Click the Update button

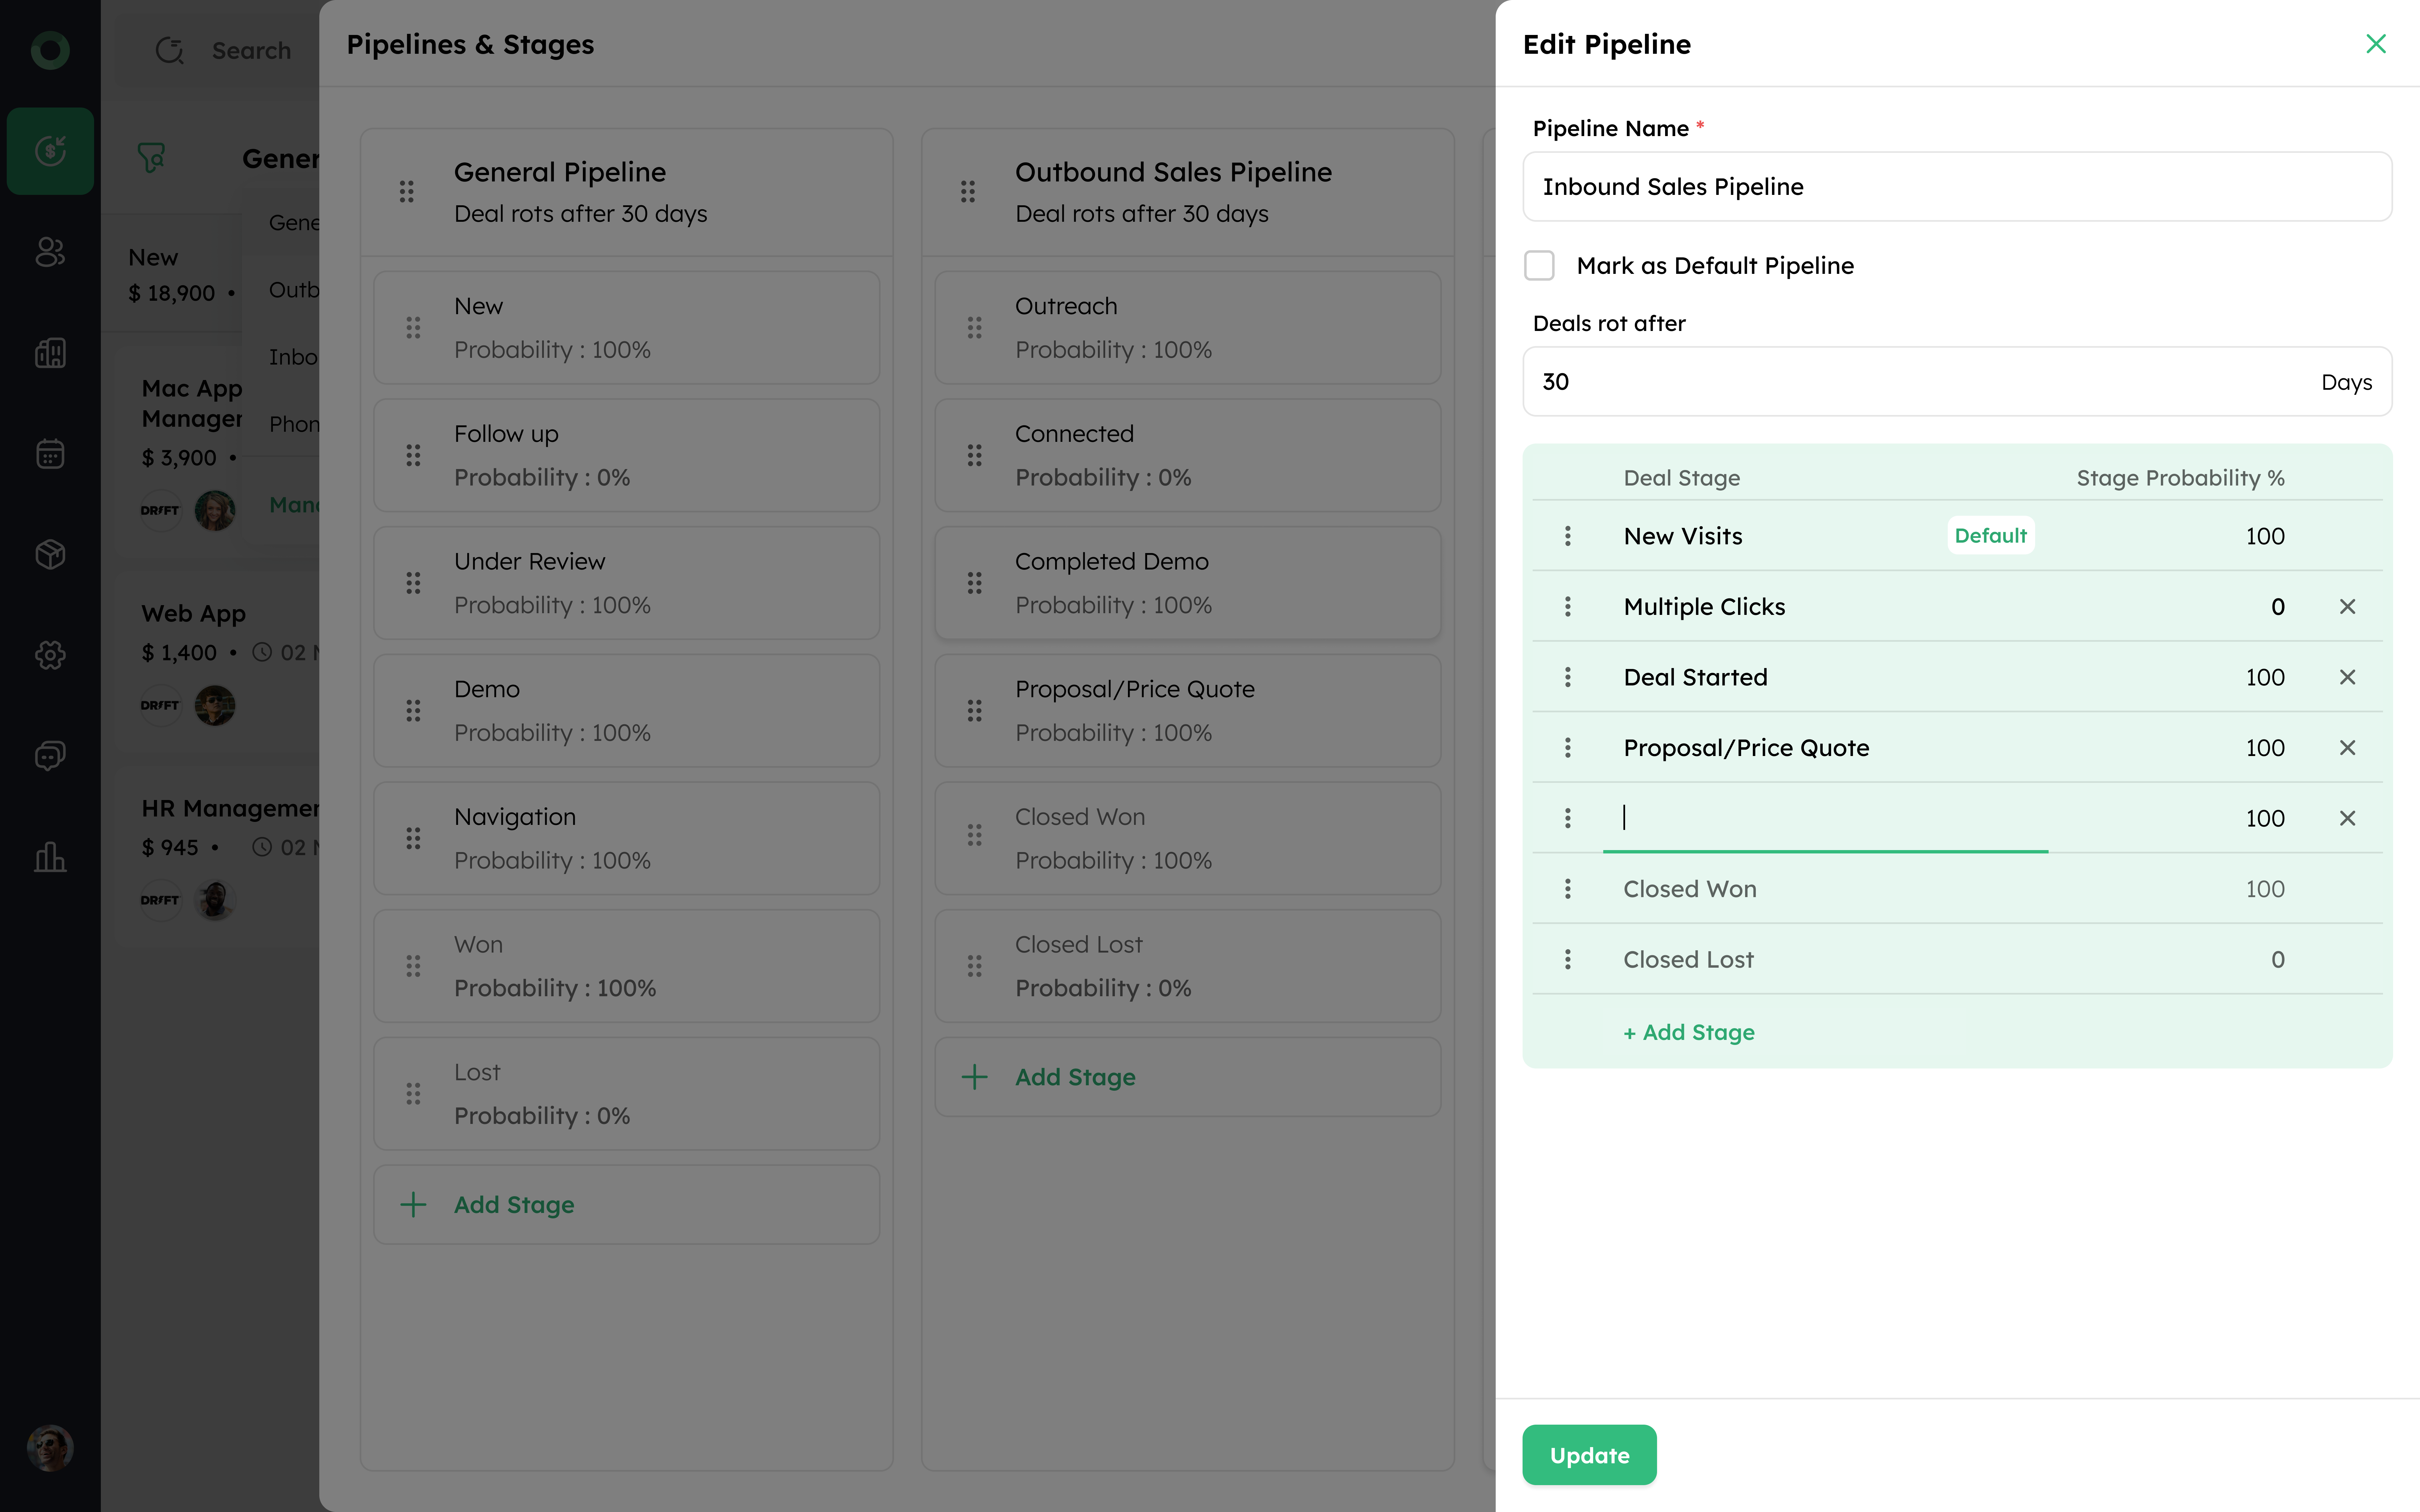(x=1589, y=1455)
